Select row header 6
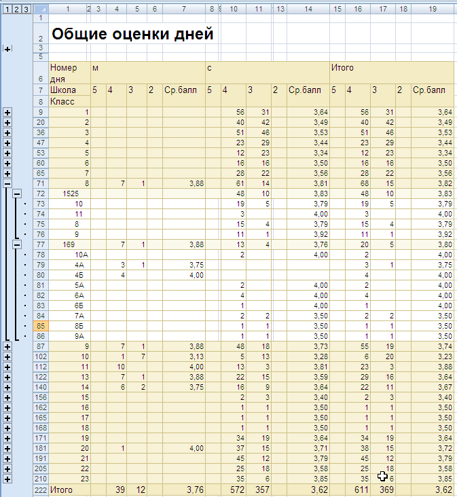 [x=41, y=73]
